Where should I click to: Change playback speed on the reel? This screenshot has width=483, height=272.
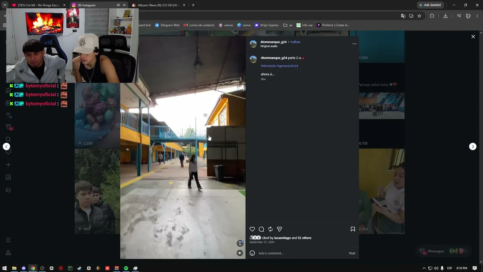[240, 243]
